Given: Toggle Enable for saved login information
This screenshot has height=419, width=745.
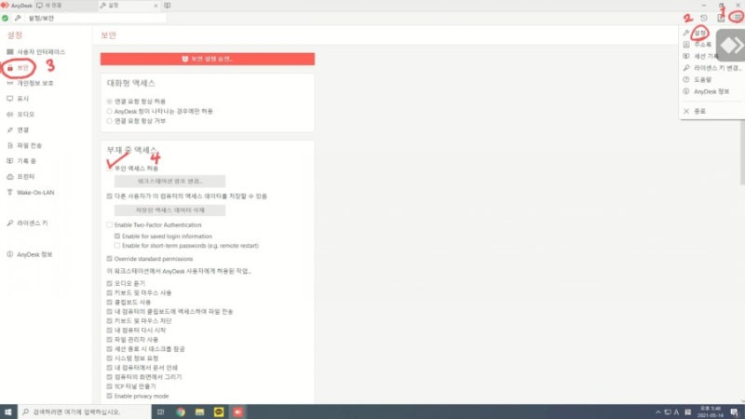Looking at the screenshot, I should point(117,237).
